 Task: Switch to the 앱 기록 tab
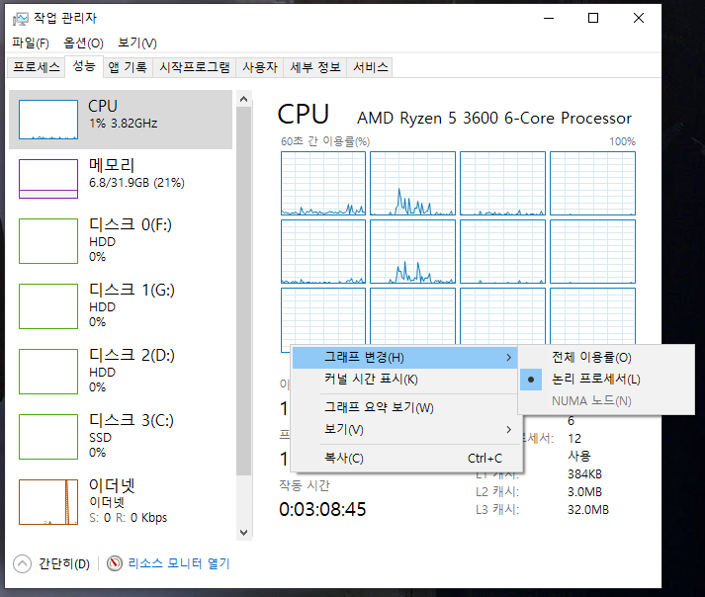(128, 67)
